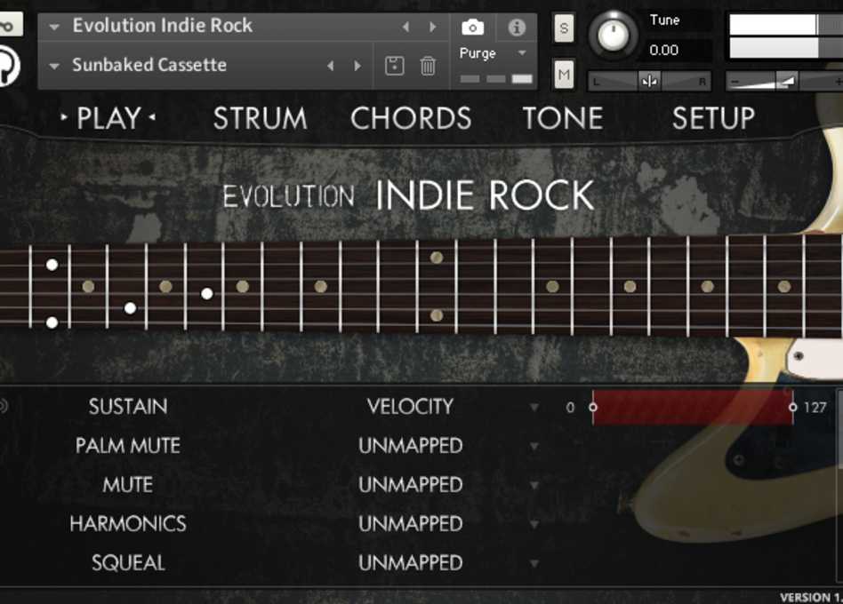The width and height of the screenshot is (843, 604).
Task: Open the Sunbaked Cassette snapshot dropdown
Action: (x=53, y=66)
